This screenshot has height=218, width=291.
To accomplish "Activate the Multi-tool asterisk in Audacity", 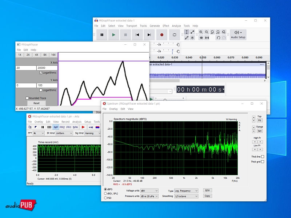I will tap(192, 38).
